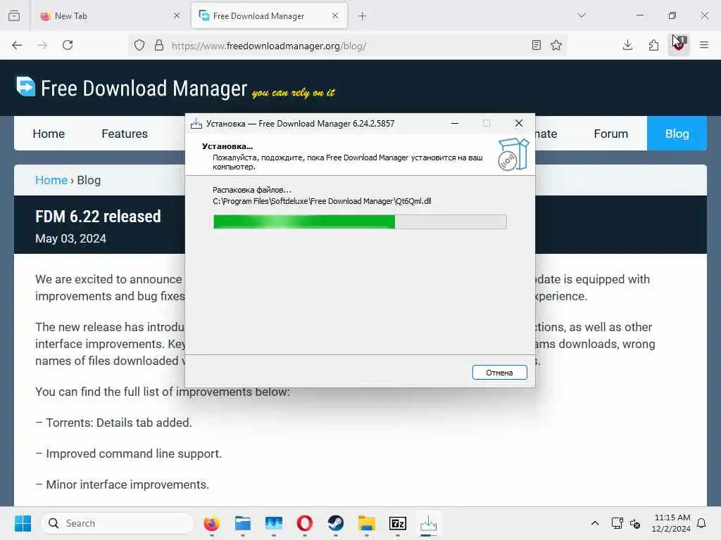Reload the page with the refresh icon
This screenshot has width=721, height=540.
click(x=68, y=45)
